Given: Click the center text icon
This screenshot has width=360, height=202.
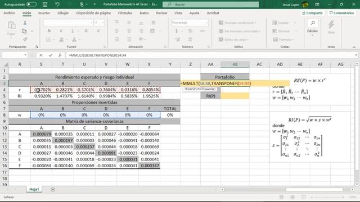Looking at the screenshot, I should [x=129, y=31].
